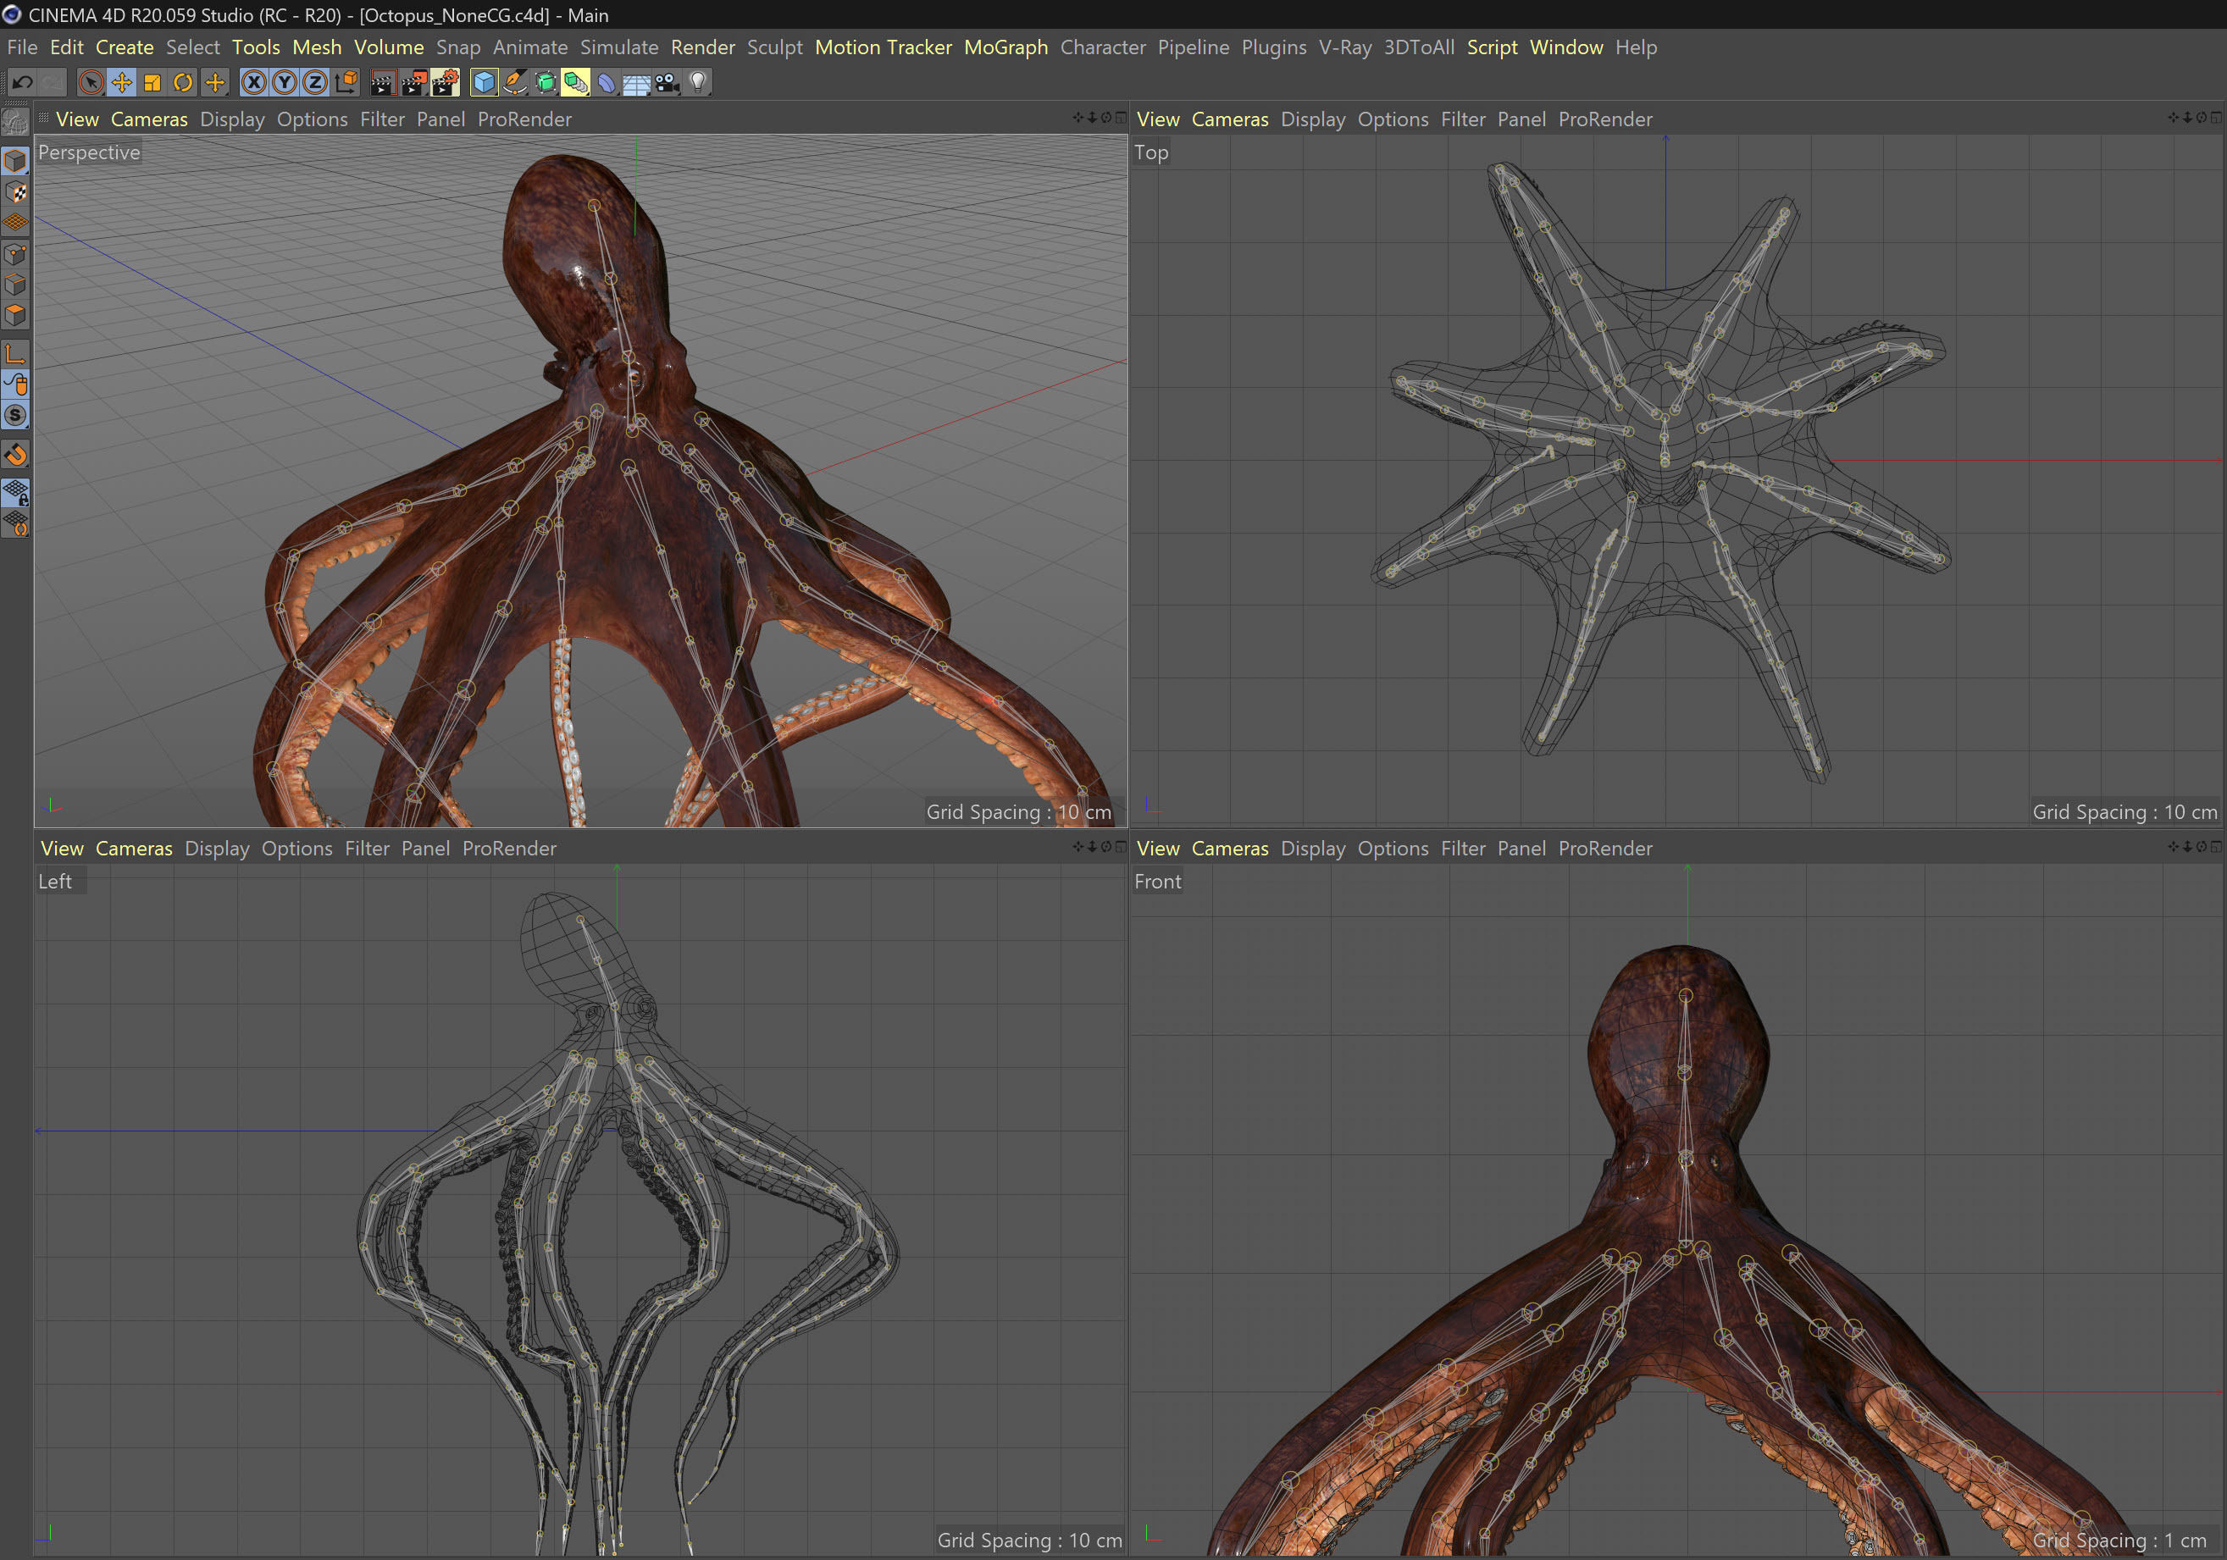Toggle the X-axis lock
Image resolution: width=2227 pixels, height=1560 pixels.
tap(253, 82)
